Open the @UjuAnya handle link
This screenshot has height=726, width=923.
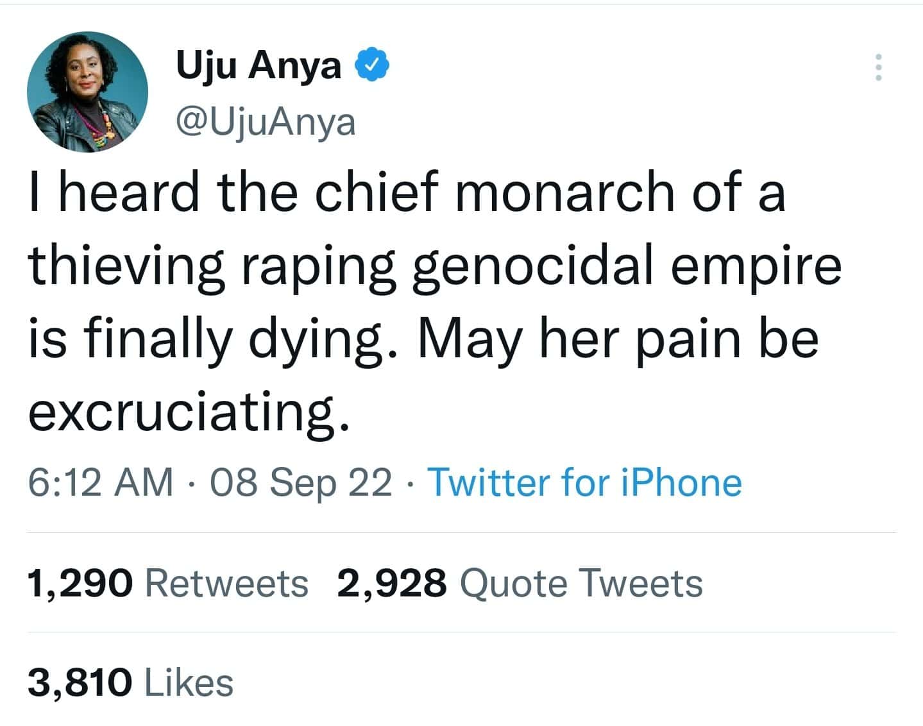tap(265, 122)
